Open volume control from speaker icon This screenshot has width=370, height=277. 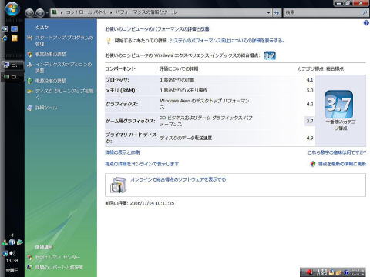[x=12, y=253]
